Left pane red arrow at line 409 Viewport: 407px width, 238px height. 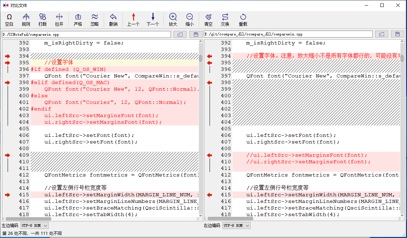[7, 155]
